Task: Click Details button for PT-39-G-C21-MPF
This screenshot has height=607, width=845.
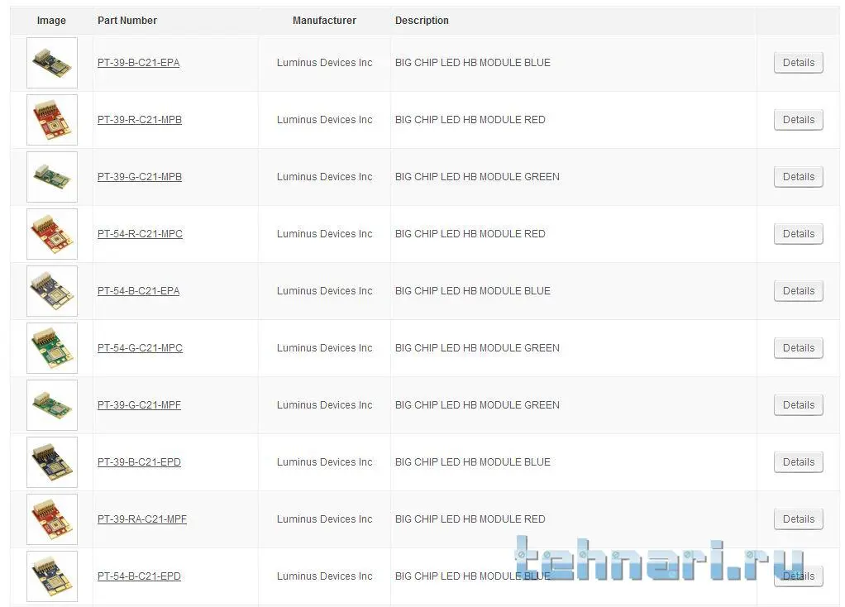Action: pos(798,405)
